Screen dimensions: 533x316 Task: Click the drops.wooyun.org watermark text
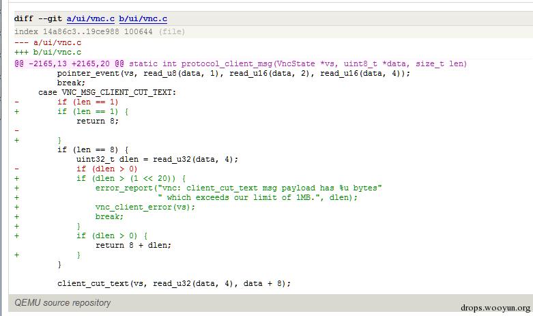pos(495,308)
